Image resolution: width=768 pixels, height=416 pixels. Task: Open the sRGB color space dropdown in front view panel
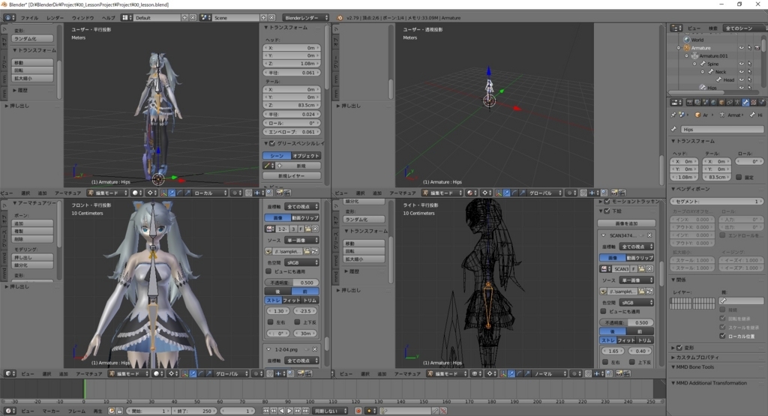click(301, 262)
